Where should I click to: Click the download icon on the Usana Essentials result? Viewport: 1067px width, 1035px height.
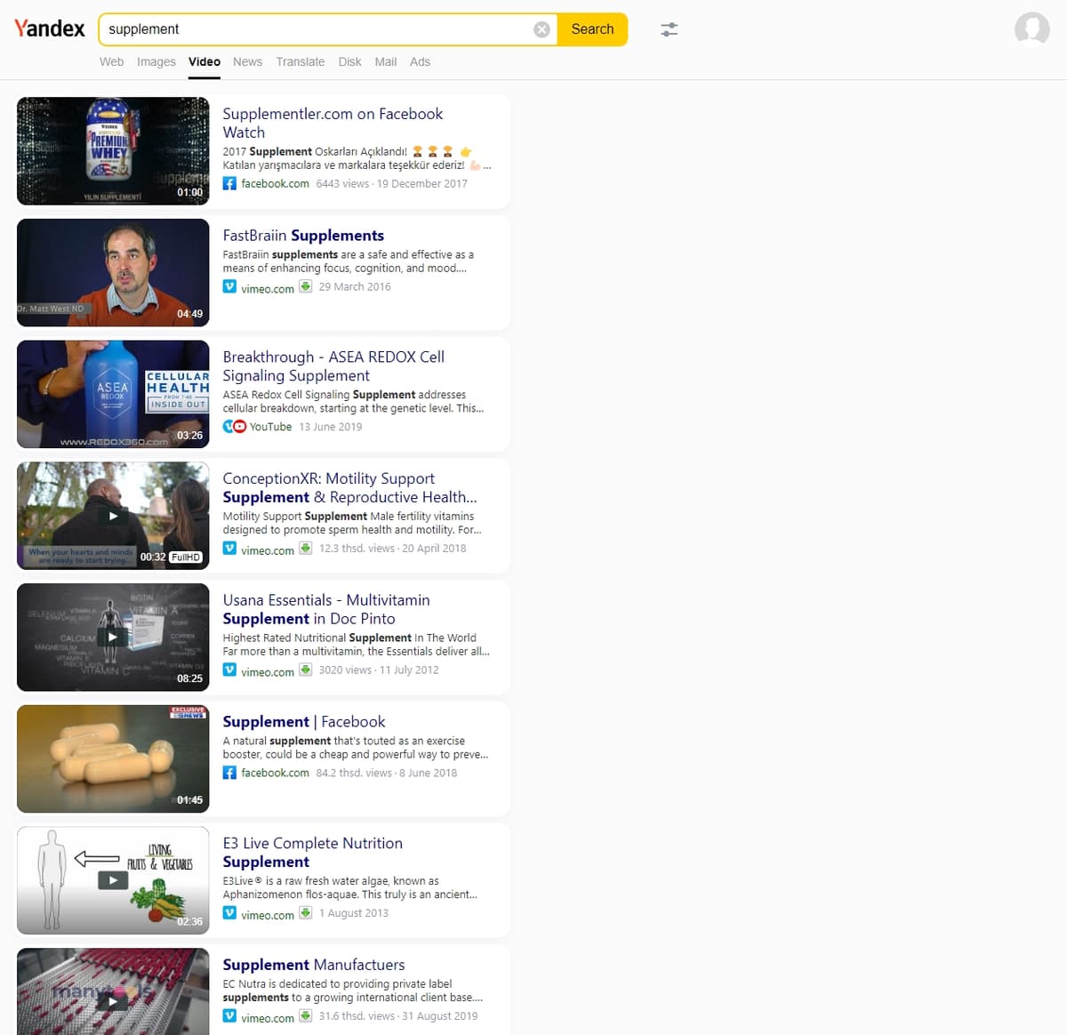pos(305,669)
